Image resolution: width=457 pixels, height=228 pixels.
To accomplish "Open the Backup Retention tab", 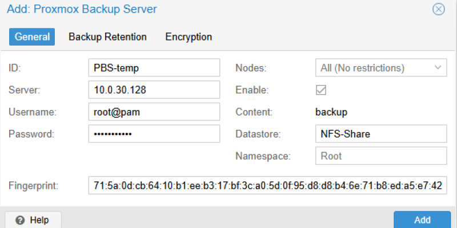I will 107,37.
